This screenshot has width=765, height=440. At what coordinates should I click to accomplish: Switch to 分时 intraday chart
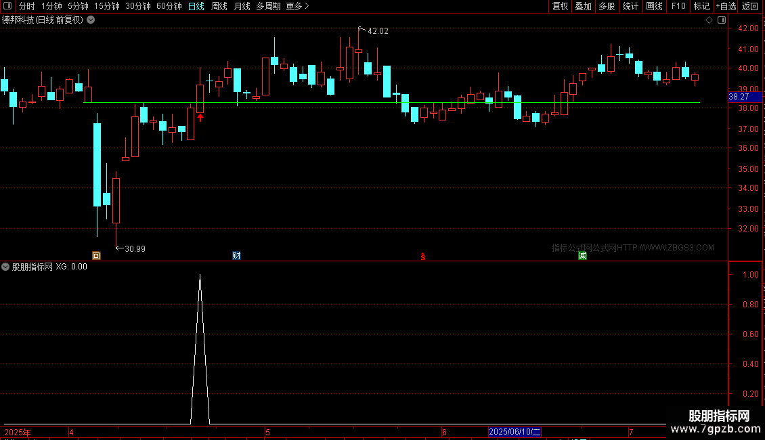click(27, 6)
